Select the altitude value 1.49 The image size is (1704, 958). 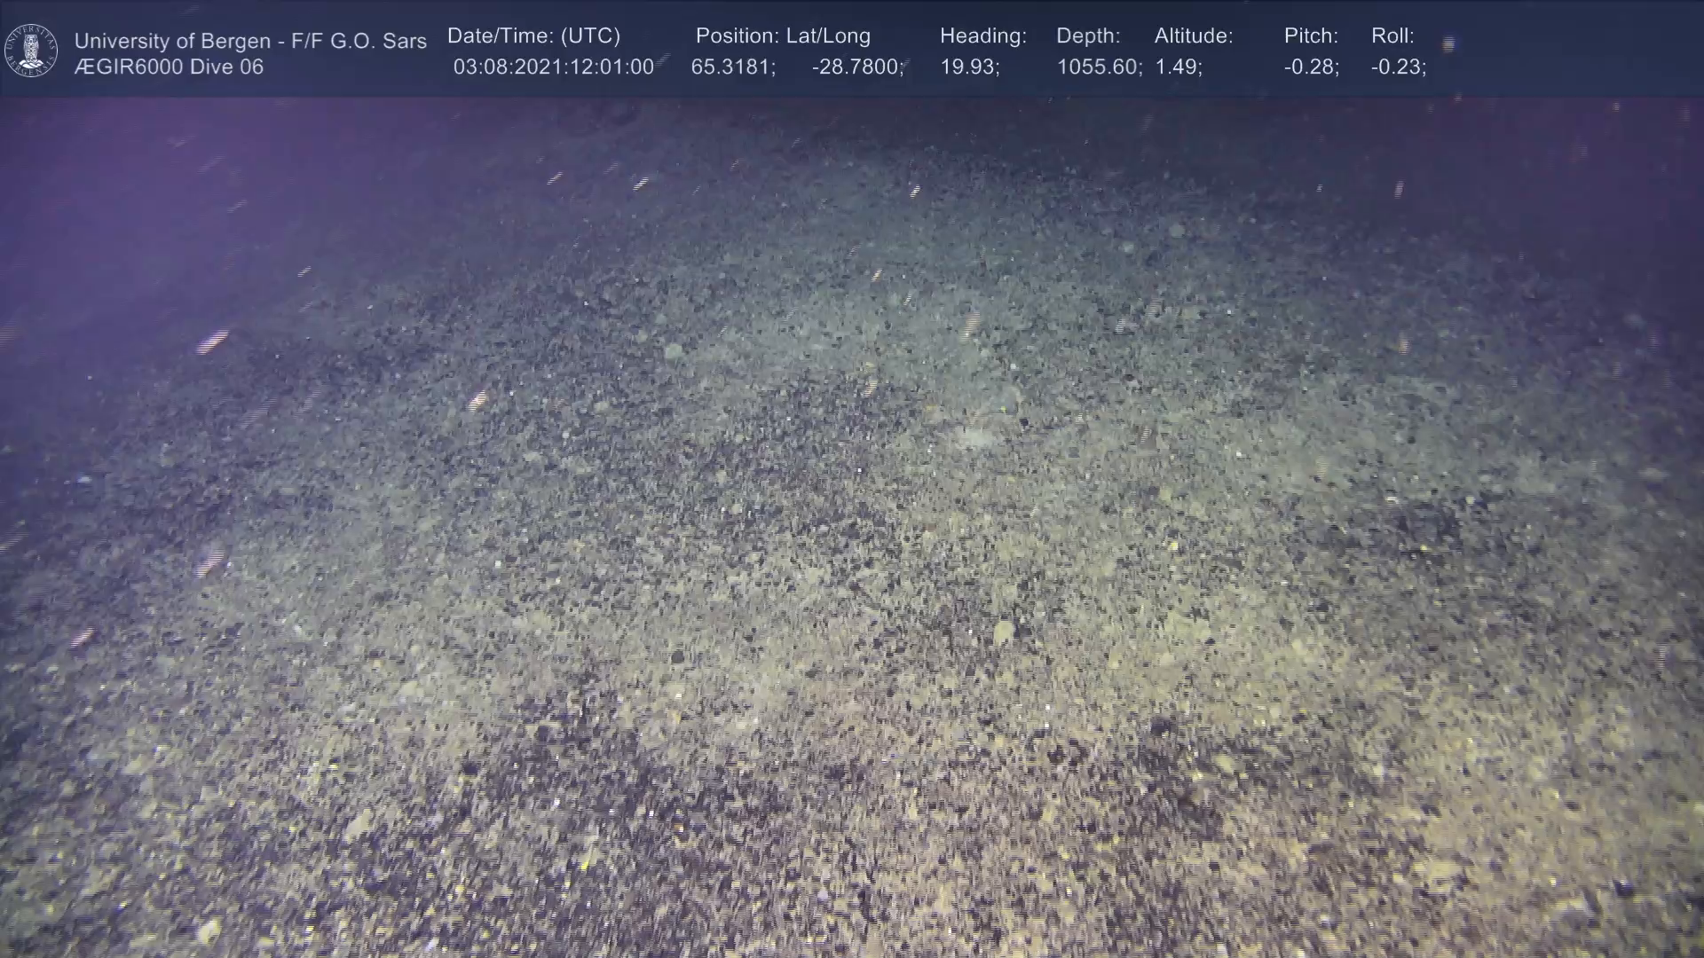[1178, 67]
